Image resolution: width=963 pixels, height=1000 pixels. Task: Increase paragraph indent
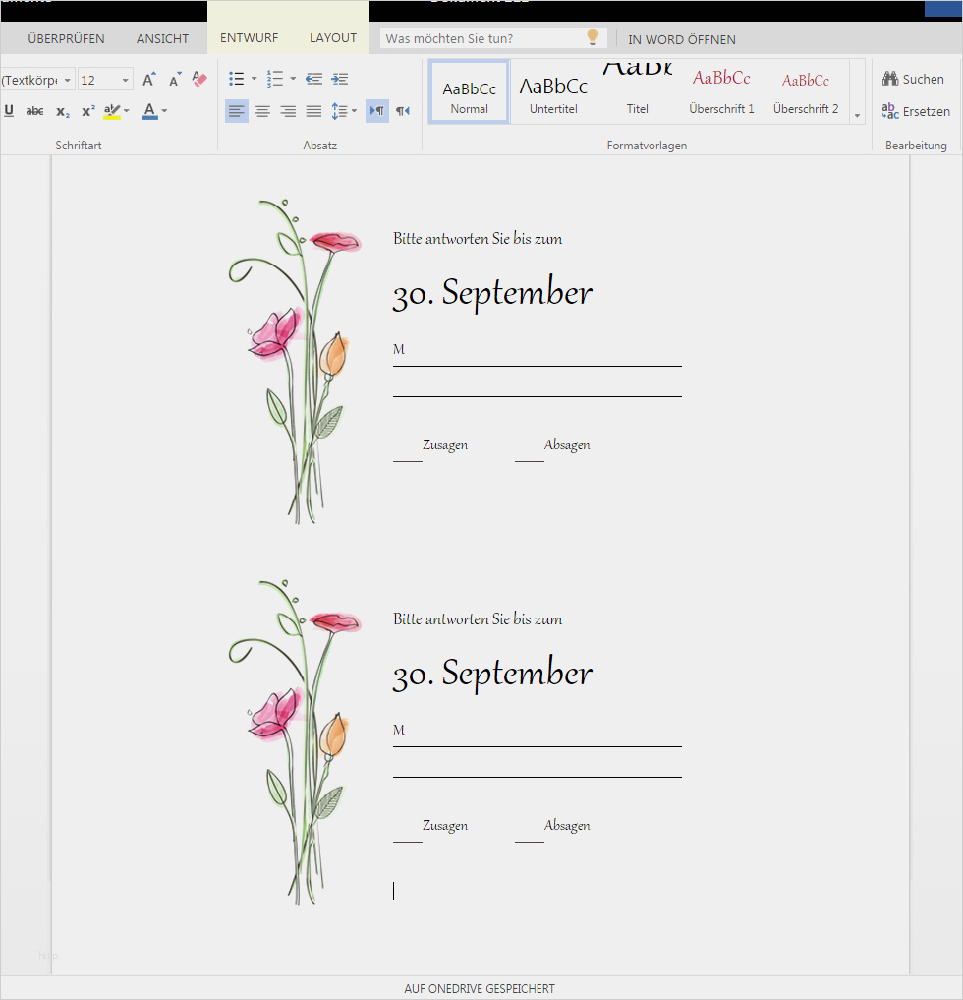[x=340, y=79]
